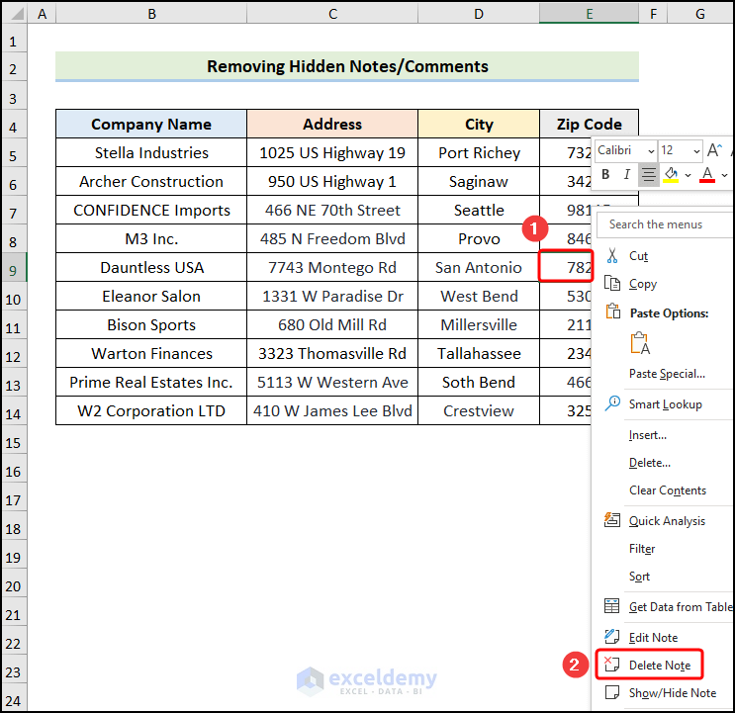This screenshot has width=735, height=713.
Task: Choose Delete... in the context menu
Action: (x=650, y=463)
